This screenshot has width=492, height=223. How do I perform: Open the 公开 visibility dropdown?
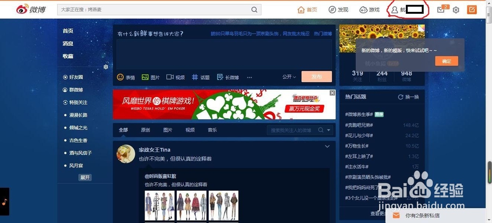(289, 77)
